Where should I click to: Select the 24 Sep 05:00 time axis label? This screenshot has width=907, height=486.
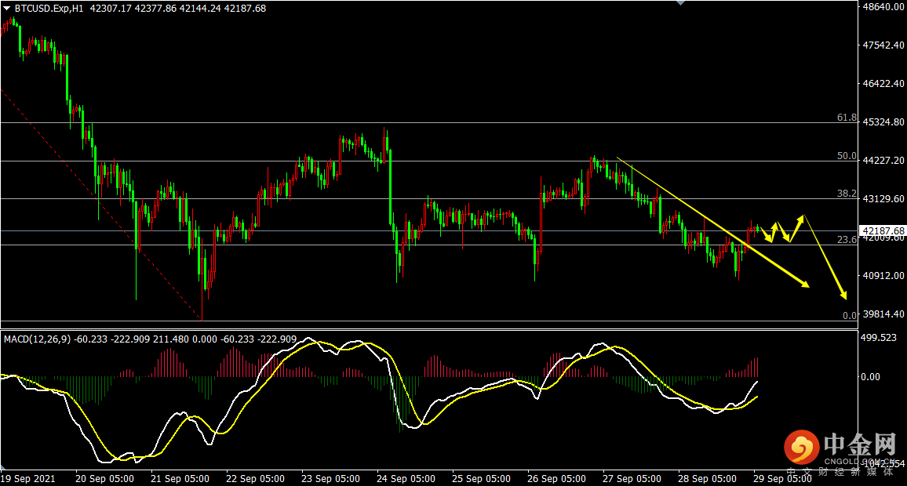[x=406, y=478]
